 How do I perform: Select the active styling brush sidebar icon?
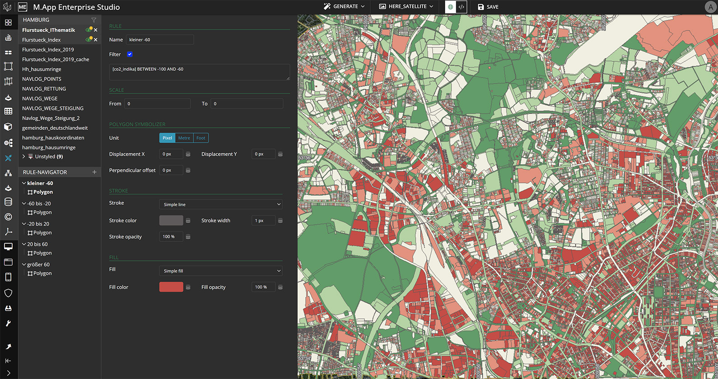8,158
